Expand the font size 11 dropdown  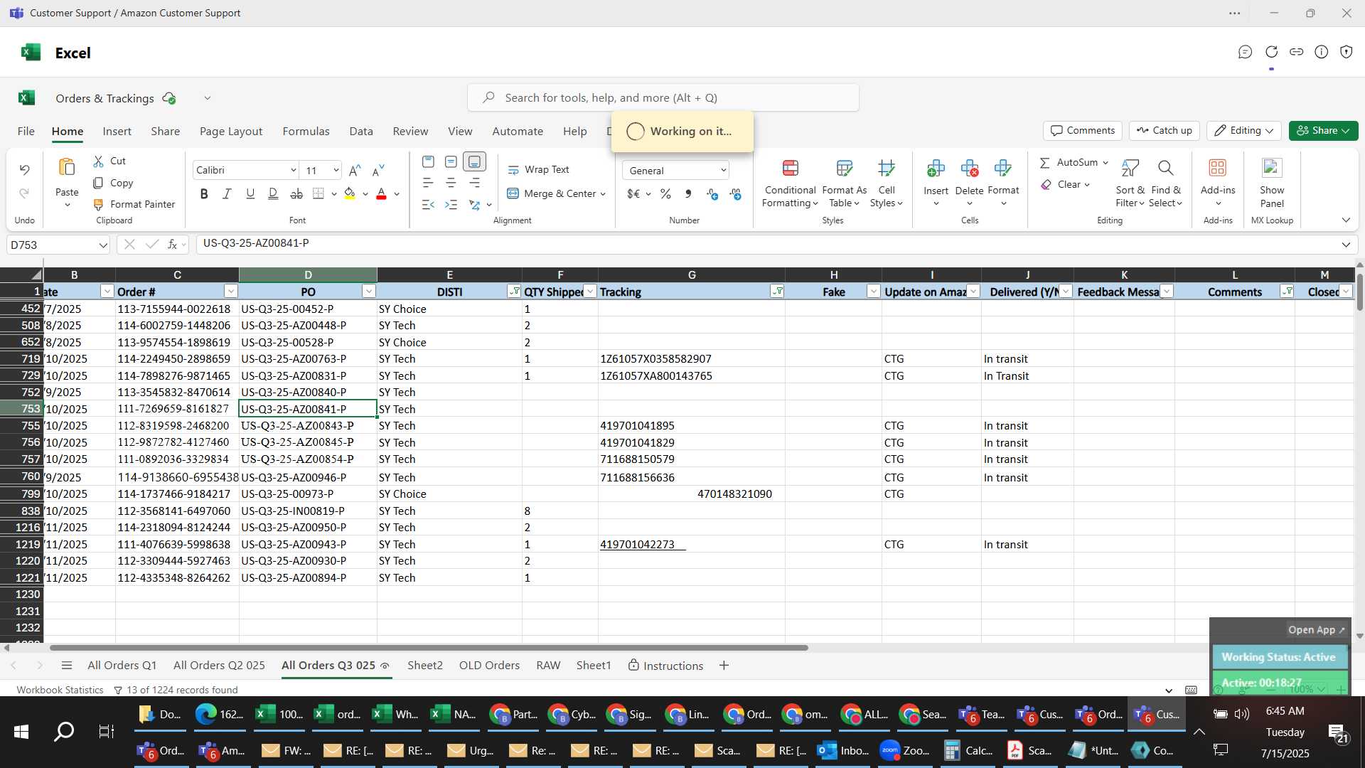336,170
